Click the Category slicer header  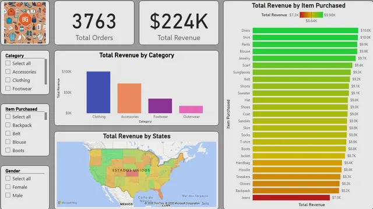tap(15, 56)
